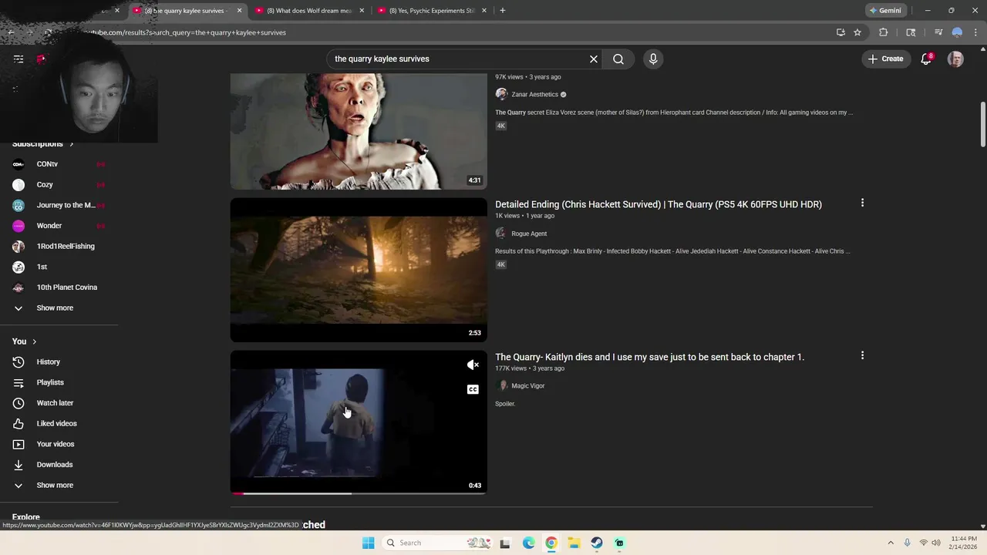Visit the Zanar Aesthetics channel
Image resolution: width=987 pixels, height=555 pixels.
[x=534, y=95]
